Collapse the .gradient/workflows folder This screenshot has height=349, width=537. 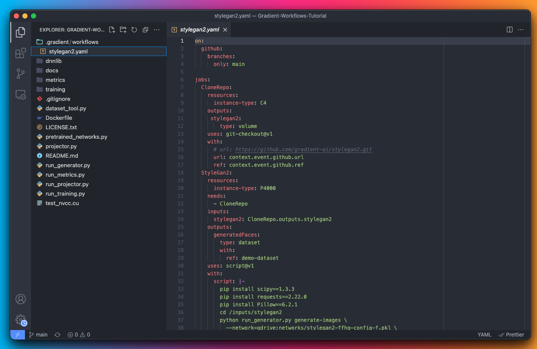point(99,42)
